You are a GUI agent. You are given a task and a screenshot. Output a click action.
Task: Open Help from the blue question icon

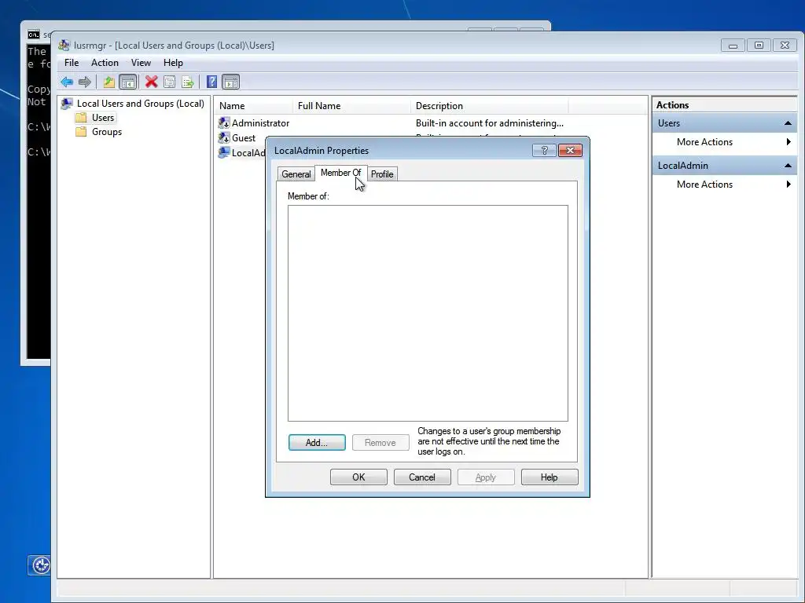coord(211,82)
